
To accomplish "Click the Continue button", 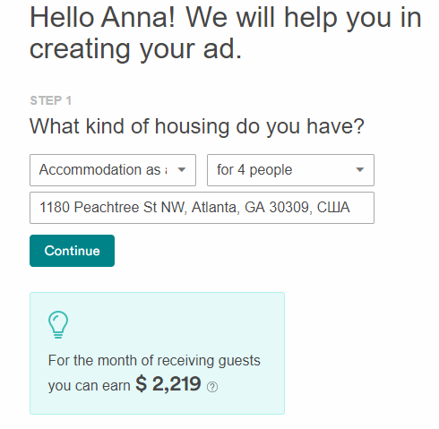I will [72, 251].
